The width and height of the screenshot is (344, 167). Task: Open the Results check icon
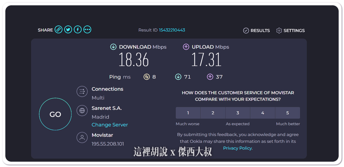(246, 31)
